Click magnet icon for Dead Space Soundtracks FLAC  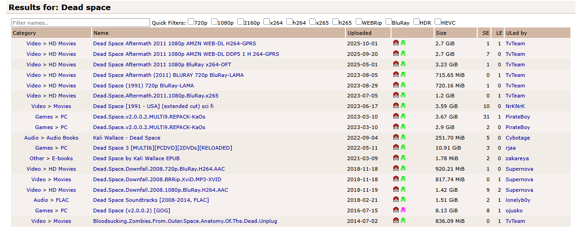click(x=396, y=200)
